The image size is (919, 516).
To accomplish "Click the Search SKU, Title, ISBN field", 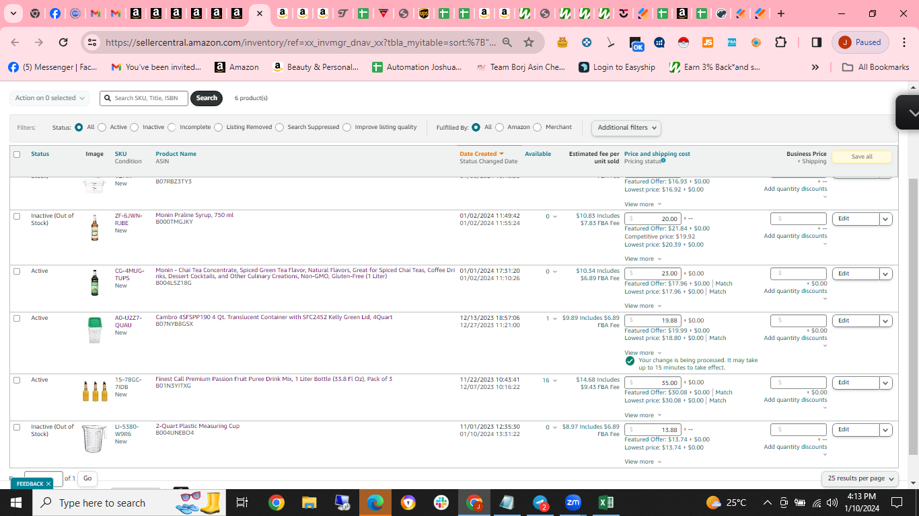I will [144, 98].
